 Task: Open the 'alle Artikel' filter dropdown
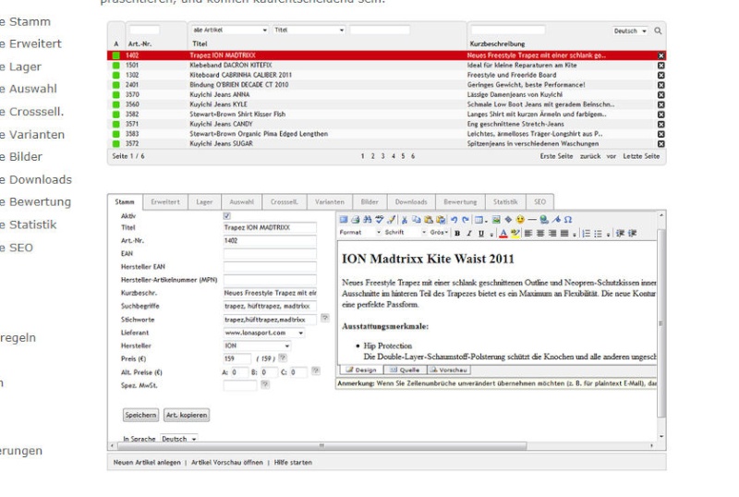[x=230, y=30]
